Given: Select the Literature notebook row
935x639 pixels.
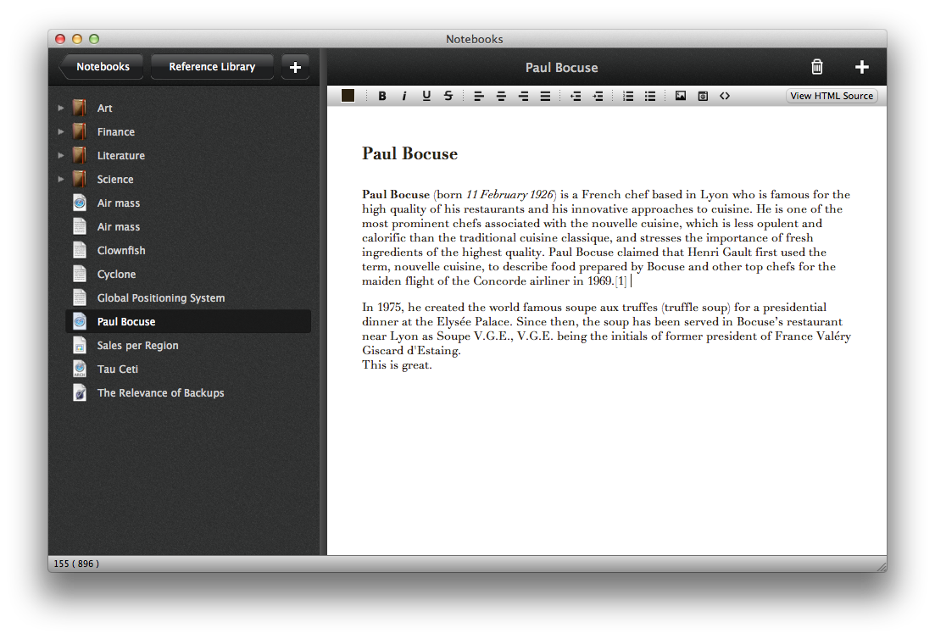Looking at the screenshot, I should pyautogui.click(x=188, y=156).
